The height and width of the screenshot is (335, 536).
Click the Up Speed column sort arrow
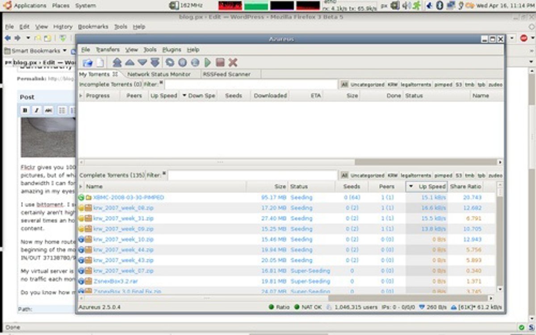pos(410,187)
